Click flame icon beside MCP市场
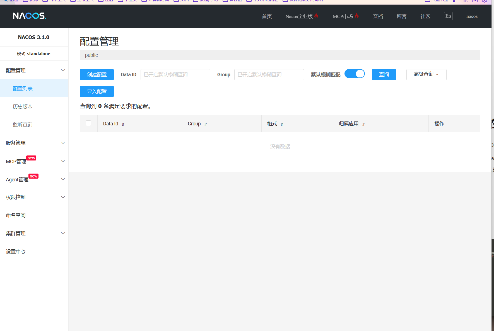The width and height of the screenshot is (494, 331). click(x=356, y=16)
